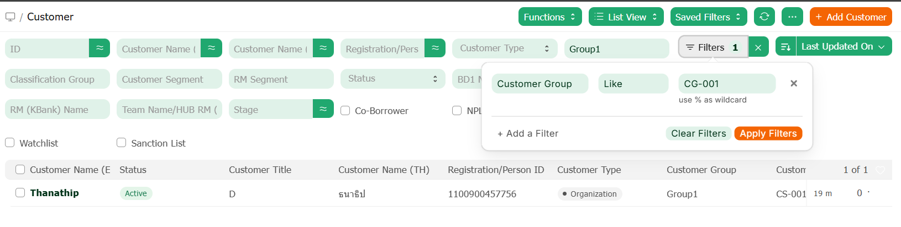This screenshot has height=227, width=901.
Task: Toggle the sort direction icon
Action: click(x=785, y=47)
